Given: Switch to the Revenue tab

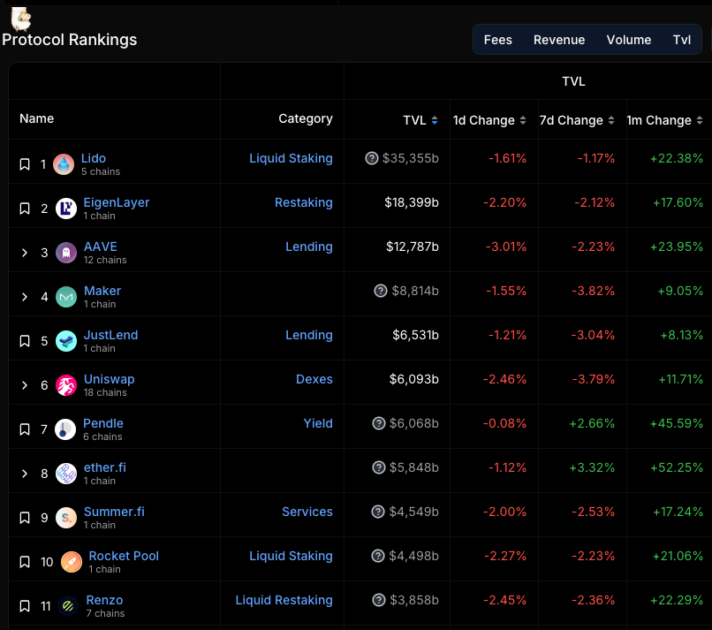Looking at the screenshot, I should 559,40.
